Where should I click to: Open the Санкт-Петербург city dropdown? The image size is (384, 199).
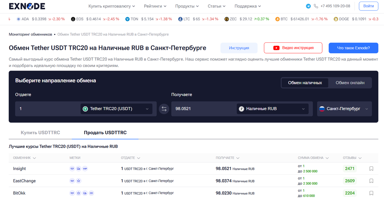345,109
